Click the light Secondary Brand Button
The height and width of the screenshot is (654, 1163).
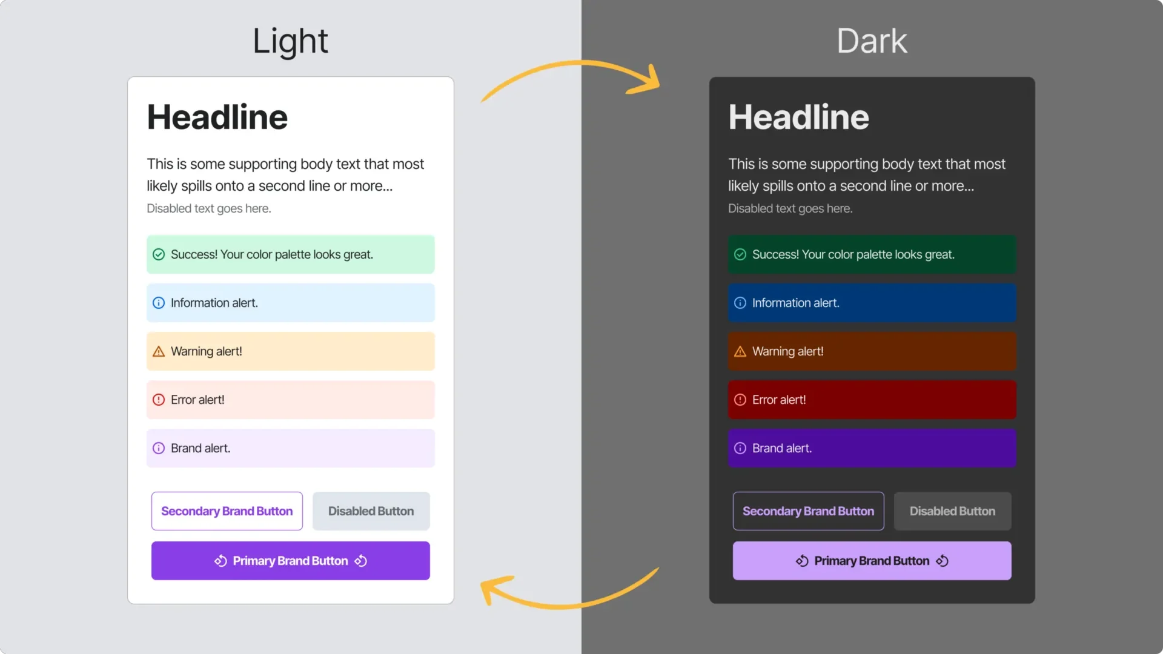click(x=227, y=511)
